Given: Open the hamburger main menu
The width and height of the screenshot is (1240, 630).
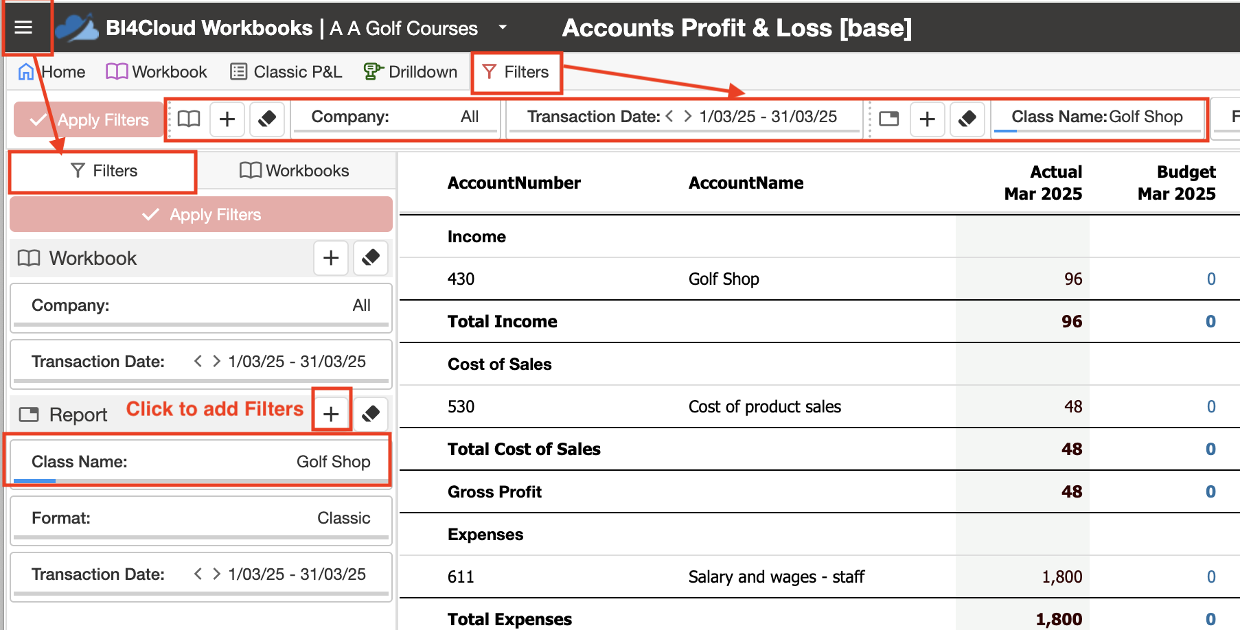Looking at the screenshot, I should pos(24,27).
